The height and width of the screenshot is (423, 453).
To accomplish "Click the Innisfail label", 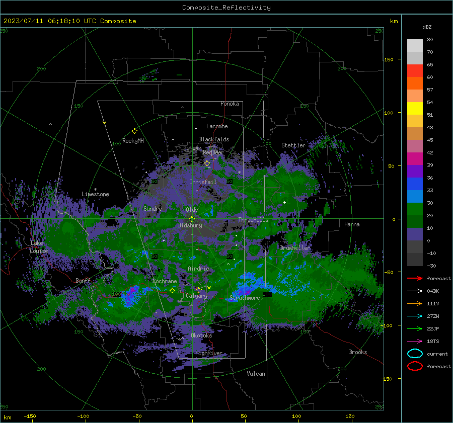I will [203, 182].
